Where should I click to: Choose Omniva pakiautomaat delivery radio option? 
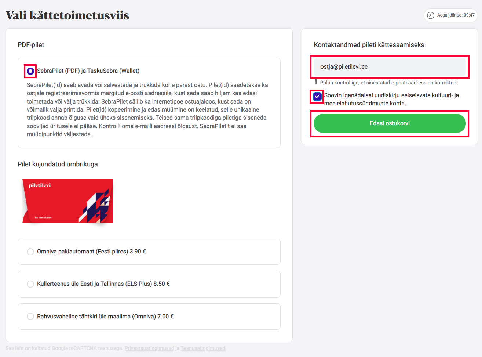click(30, 252)
